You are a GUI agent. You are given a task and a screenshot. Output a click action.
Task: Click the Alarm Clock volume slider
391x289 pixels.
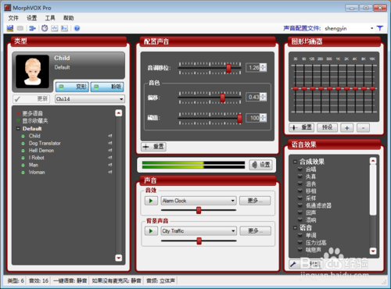tap(199, 210)
